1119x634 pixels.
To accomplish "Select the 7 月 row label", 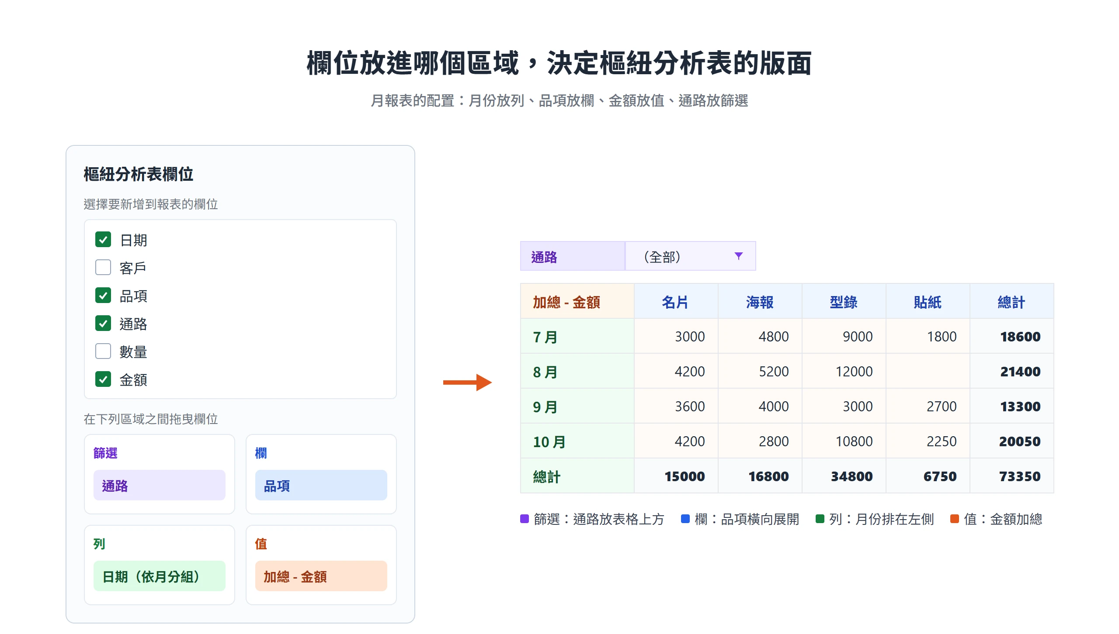I will pos(577,336).
